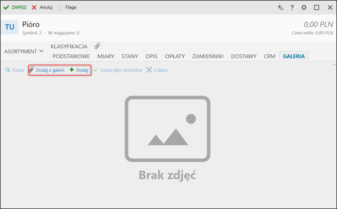Click Ustaw jako domyślne checkmark button
This screenshot has height=209, width=337.
[x=118, y=70]
